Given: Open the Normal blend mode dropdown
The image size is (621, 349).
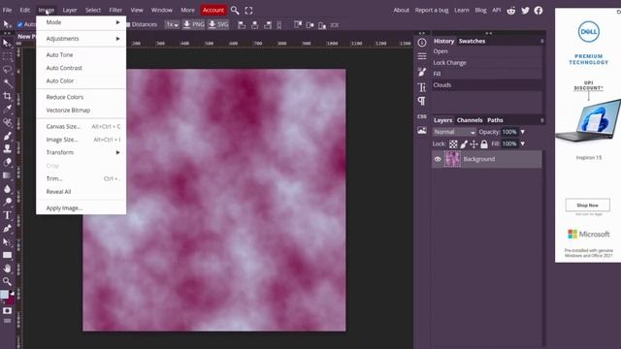Looking at the screenshot, I should (x=454, y=132).
